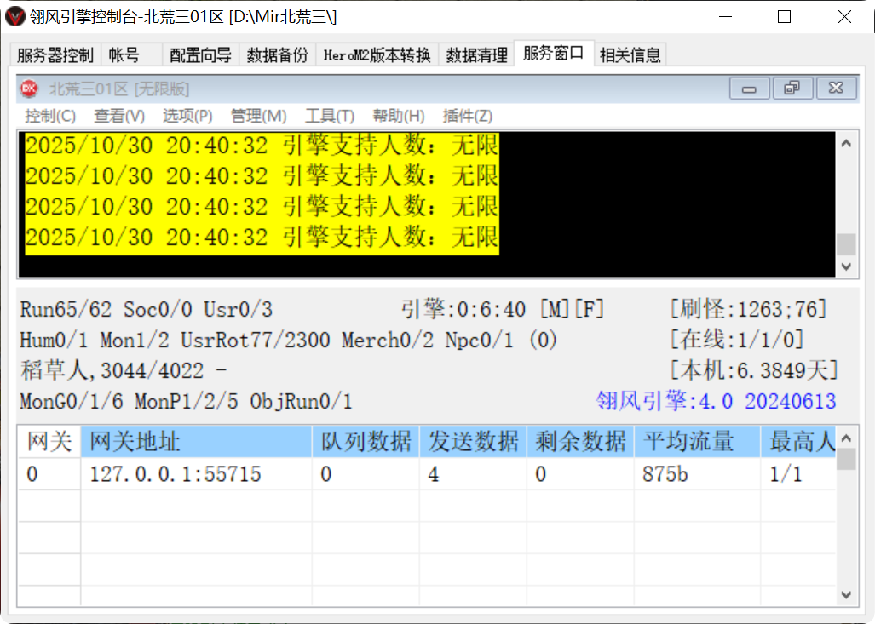Open the 工具(T) menu
The height and width of the screenshot is (624, 875).
pos(328,116)
